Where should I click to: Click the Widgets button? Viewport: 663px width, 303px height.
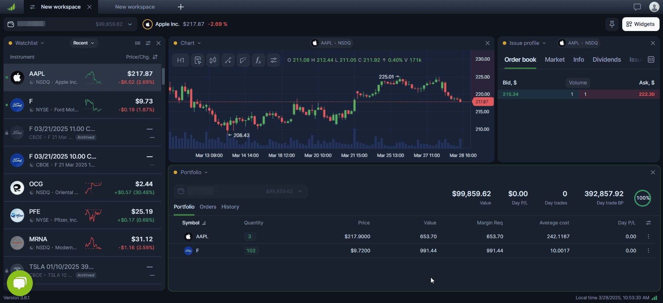tap(641, 24)
